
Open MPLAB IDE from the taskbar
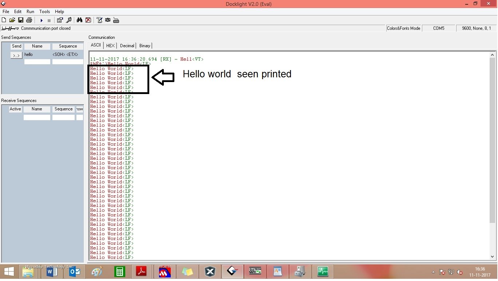(165, 272)
